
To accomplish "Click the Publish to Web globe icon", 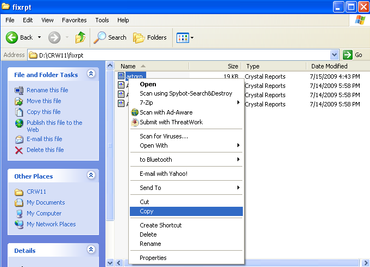I will pos(19,123).
